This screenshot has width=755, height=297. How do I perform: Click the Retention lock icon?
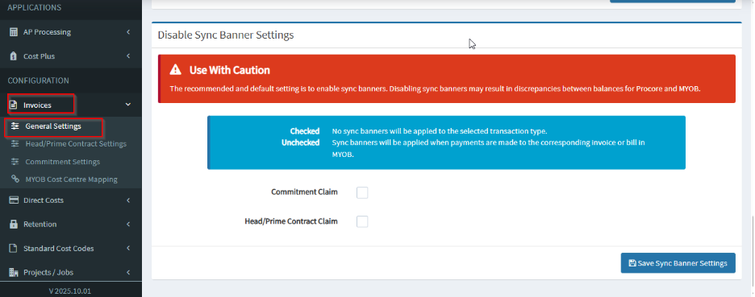tap(14, 224)
